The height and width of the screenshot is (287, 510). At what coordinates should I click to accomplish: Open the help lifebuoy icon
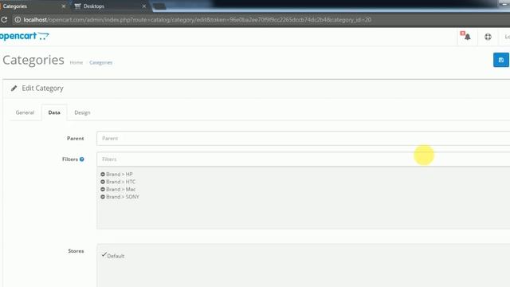pyautogui.click(x=488, y=37)
